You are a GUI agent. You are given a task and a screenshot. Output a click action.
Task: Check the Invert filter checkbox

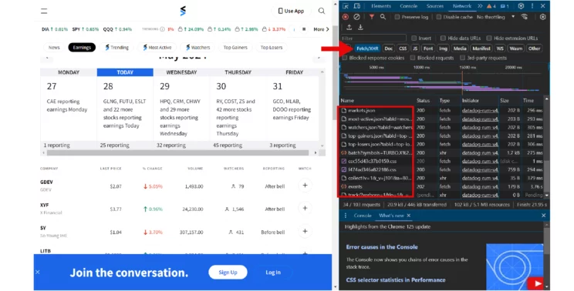(x=414, y=38)
